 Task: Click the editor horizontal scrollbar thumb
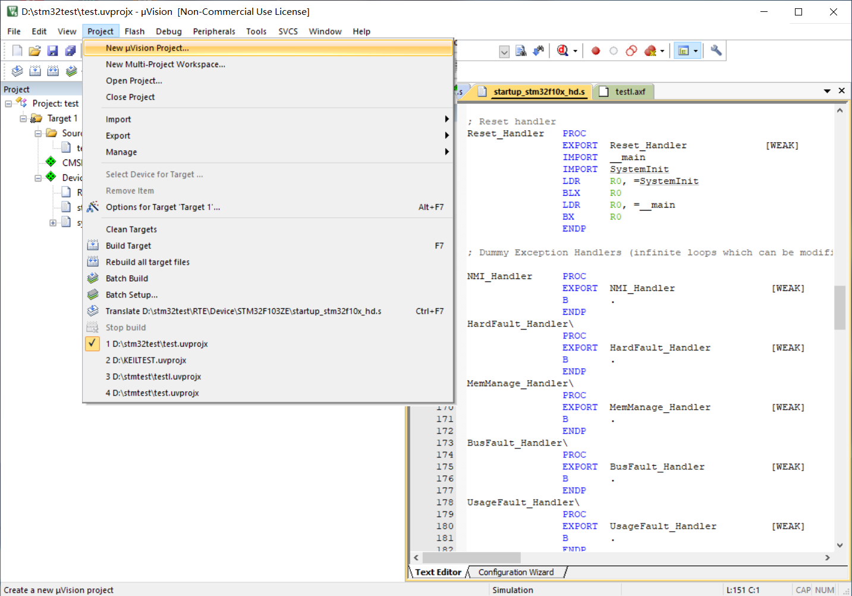coord(471,557)
